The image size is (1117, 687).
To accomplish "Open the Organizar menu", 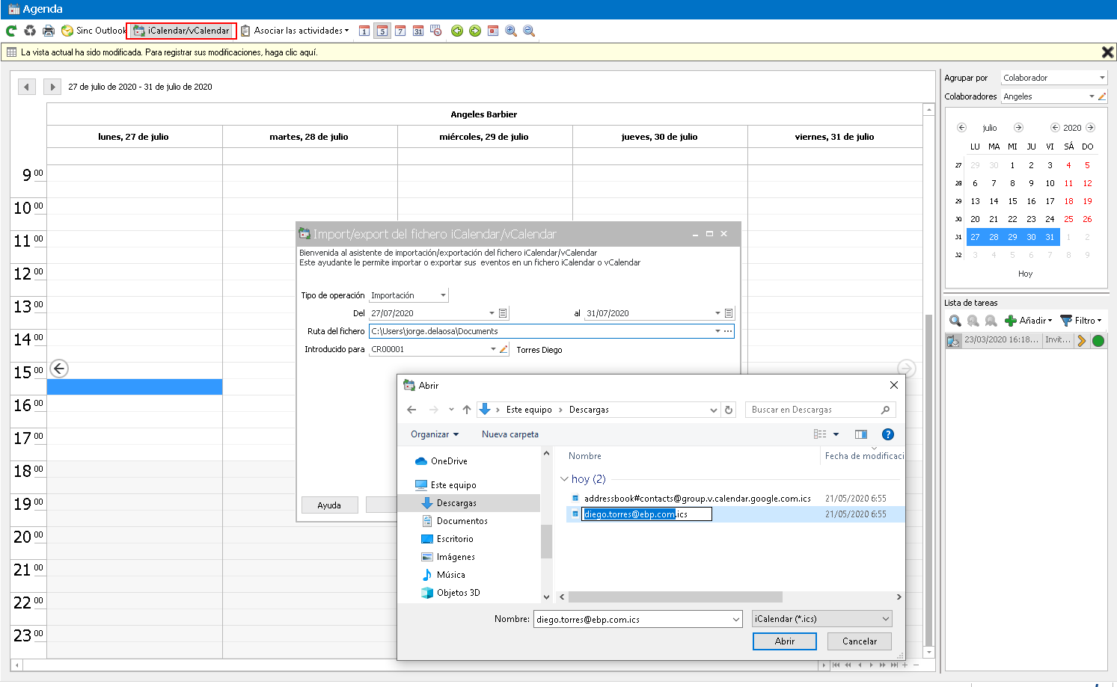I will [435, 434].
